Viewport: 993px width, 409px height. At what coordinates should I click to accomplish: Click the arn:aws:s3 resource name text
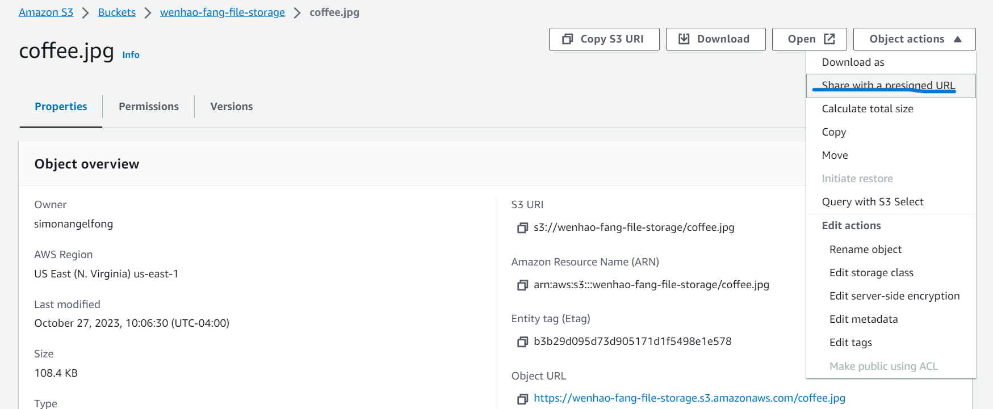652,285
